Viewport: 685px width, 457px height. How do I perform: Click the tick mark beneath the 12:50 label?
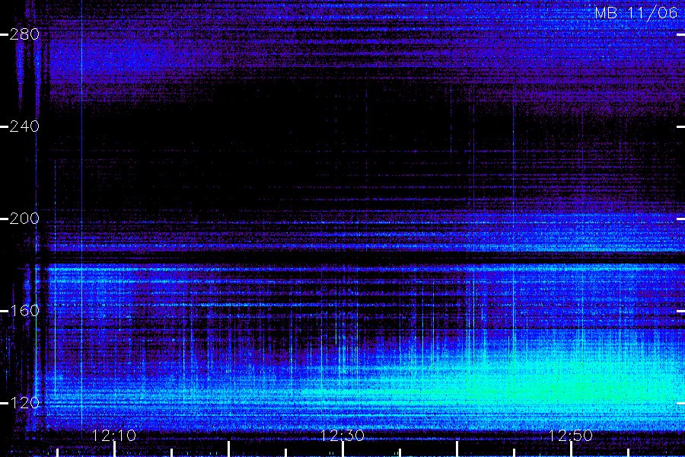(x=571, y=449)
